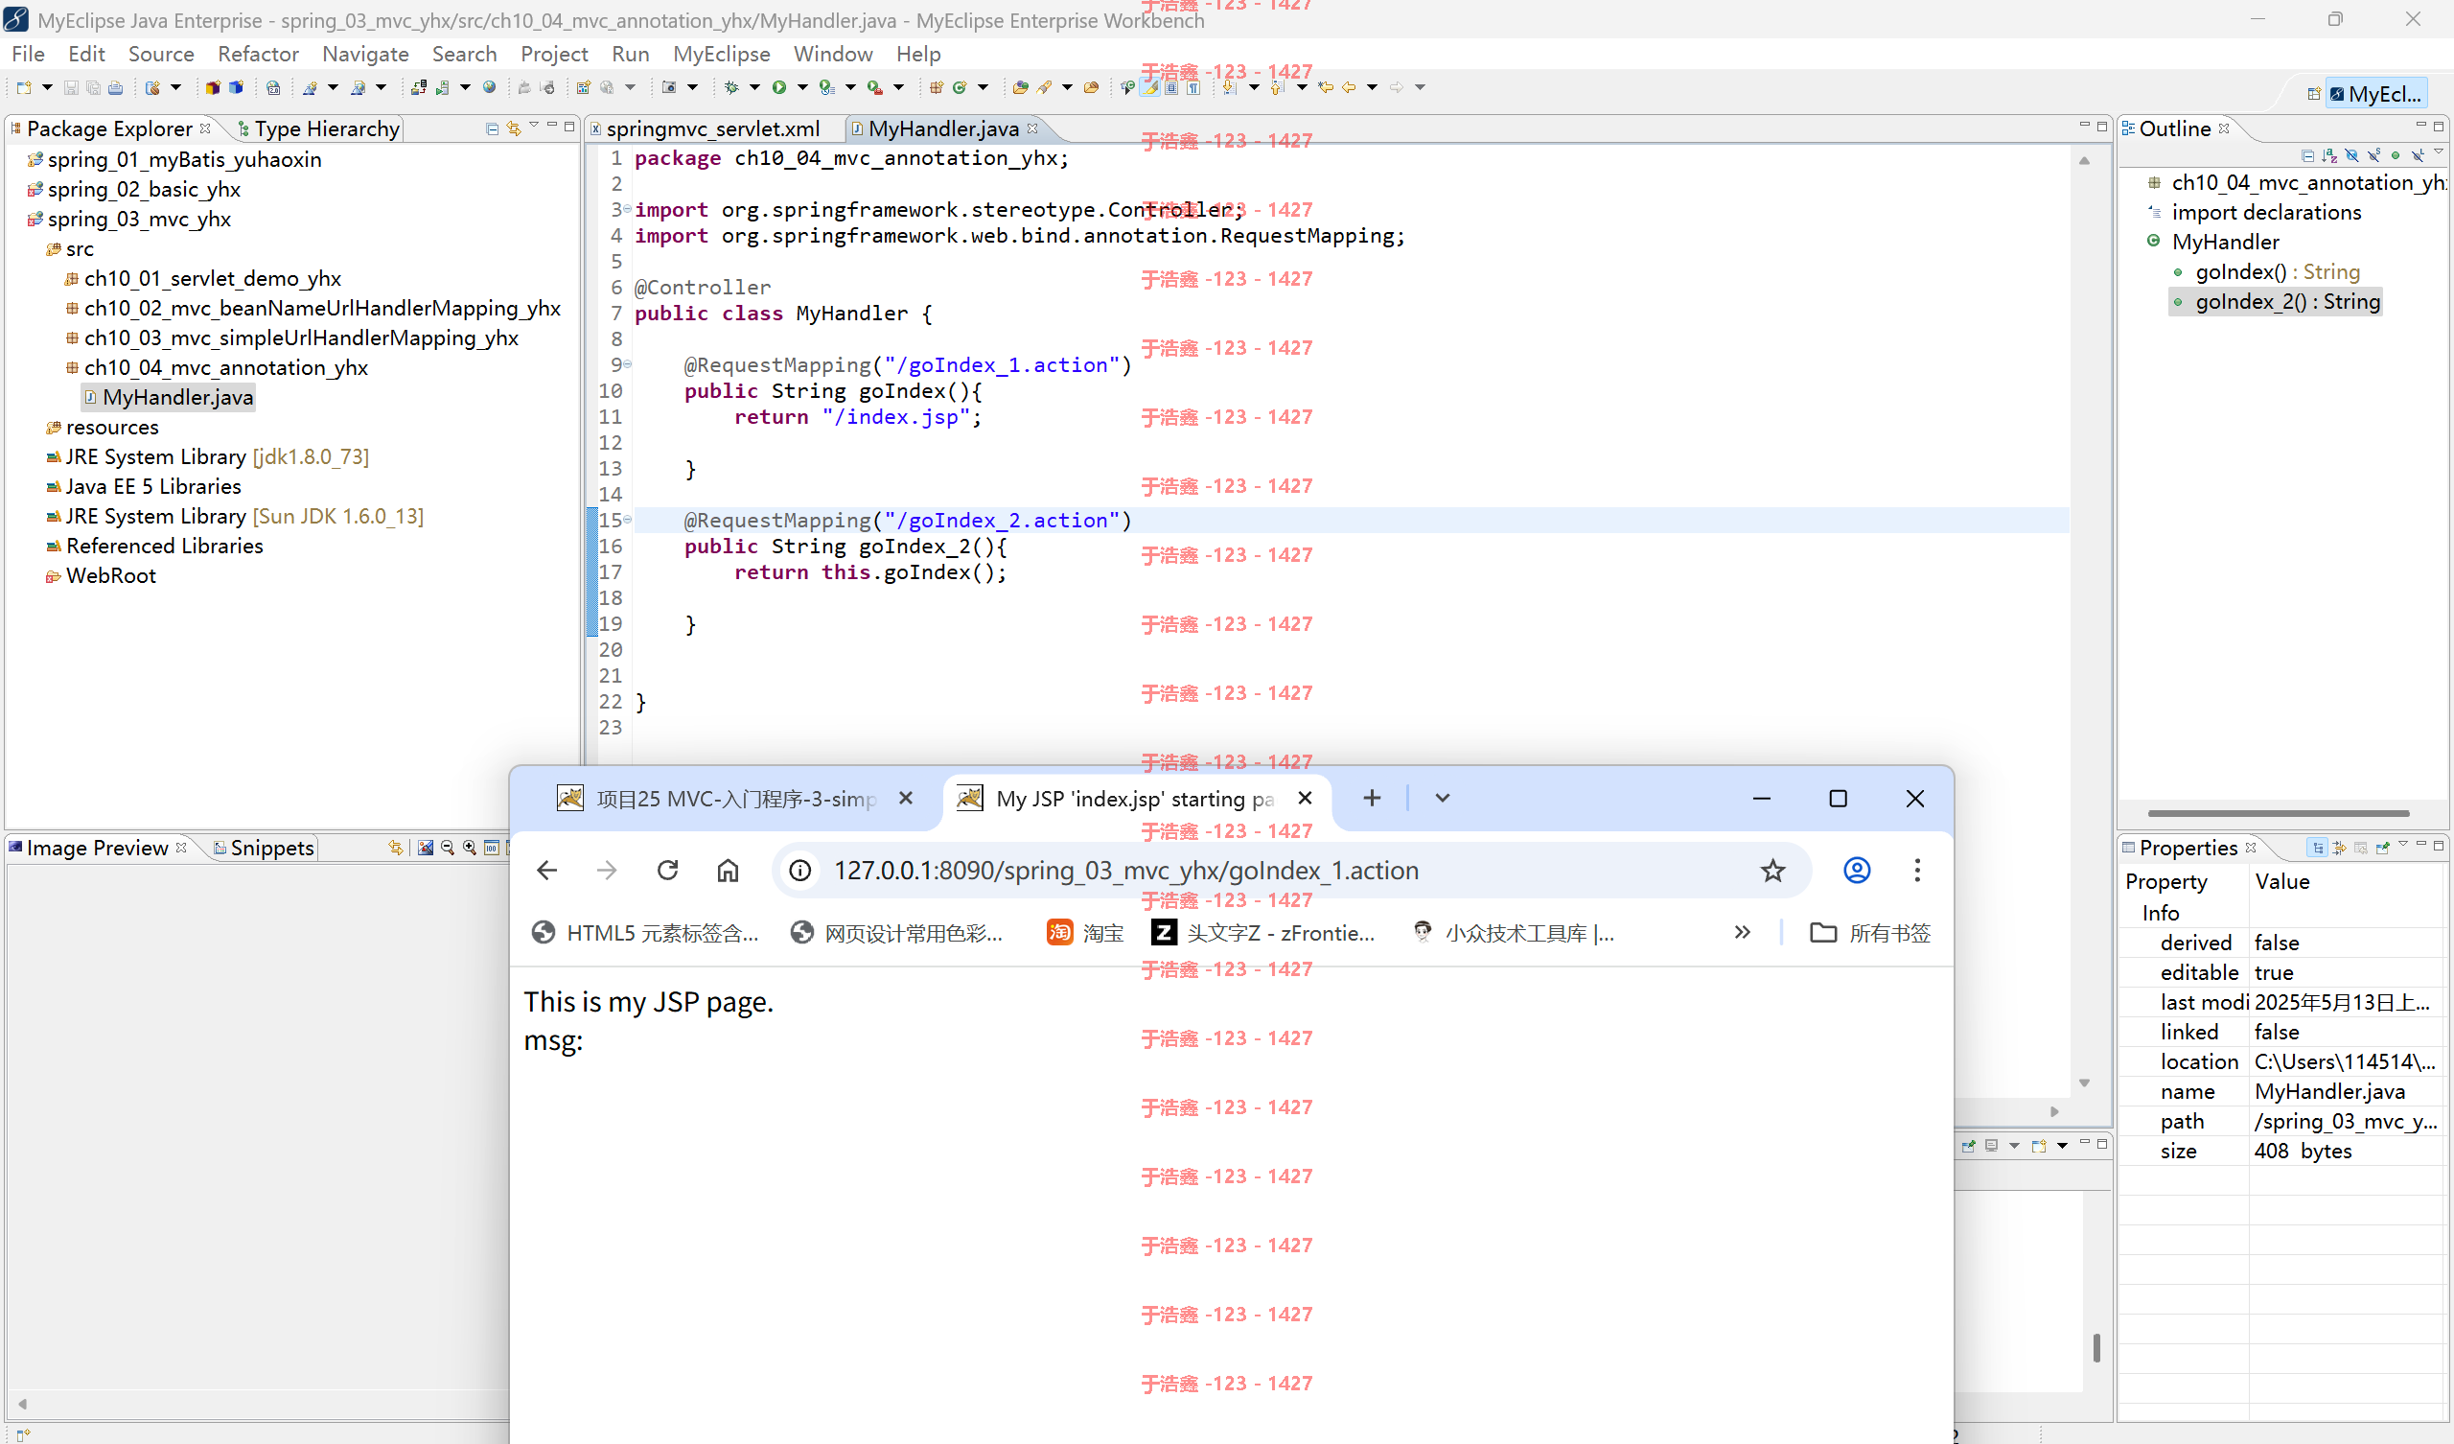2454x1444 pixels.
Task: Bookmark page with the star icon
Action: tap(1772, 869)
